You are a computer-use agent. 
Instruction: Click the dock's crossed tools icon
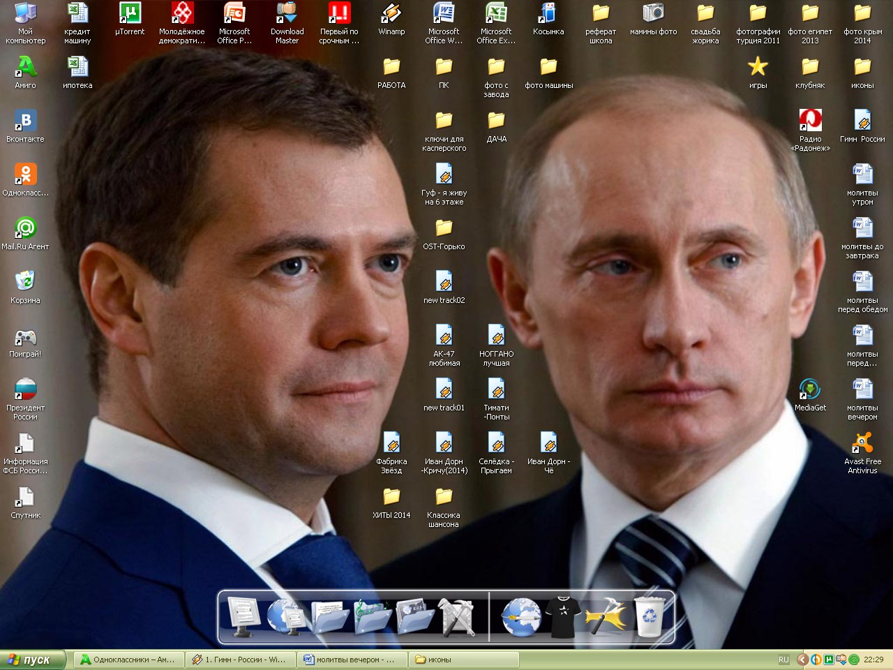coord(458,617)
